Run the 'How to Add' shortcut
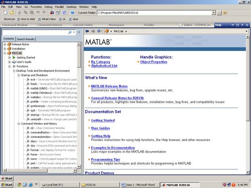 [x=26, y=19]
